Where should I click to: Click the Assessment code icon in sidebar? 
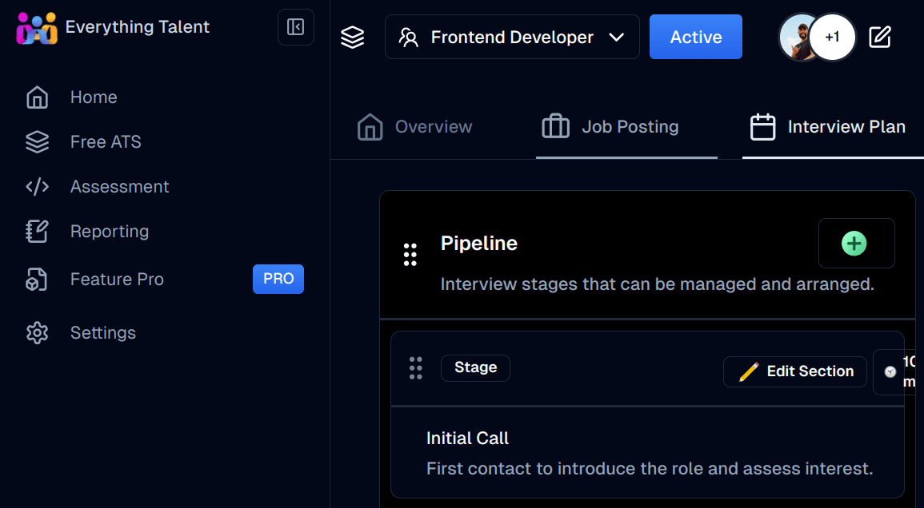(37, 186)
